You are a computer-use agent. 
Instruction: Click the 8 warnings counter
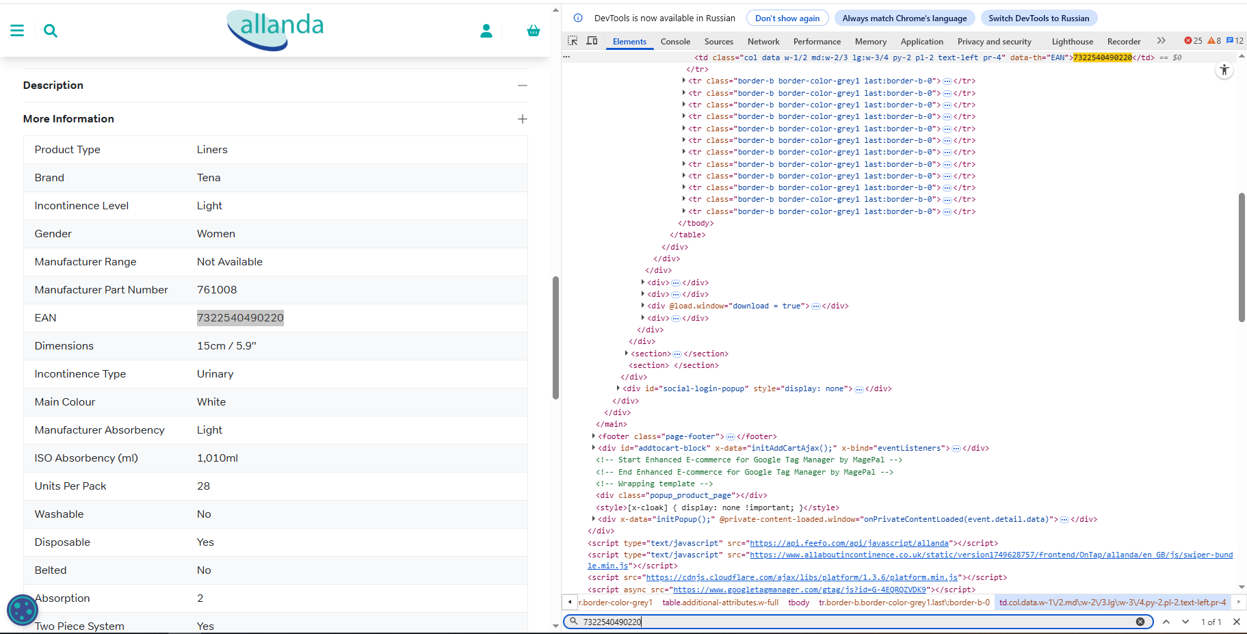(1214, 41)
